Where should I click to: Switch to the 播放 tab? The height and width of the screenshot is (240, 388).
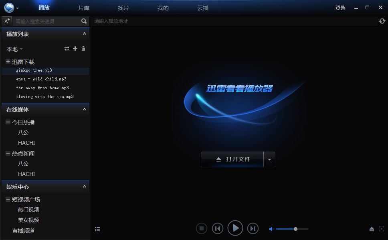(x=44, y=8)
